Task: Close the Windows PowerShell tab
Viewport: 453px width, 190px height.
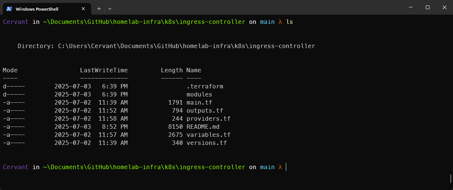Action: click(83, 9)
